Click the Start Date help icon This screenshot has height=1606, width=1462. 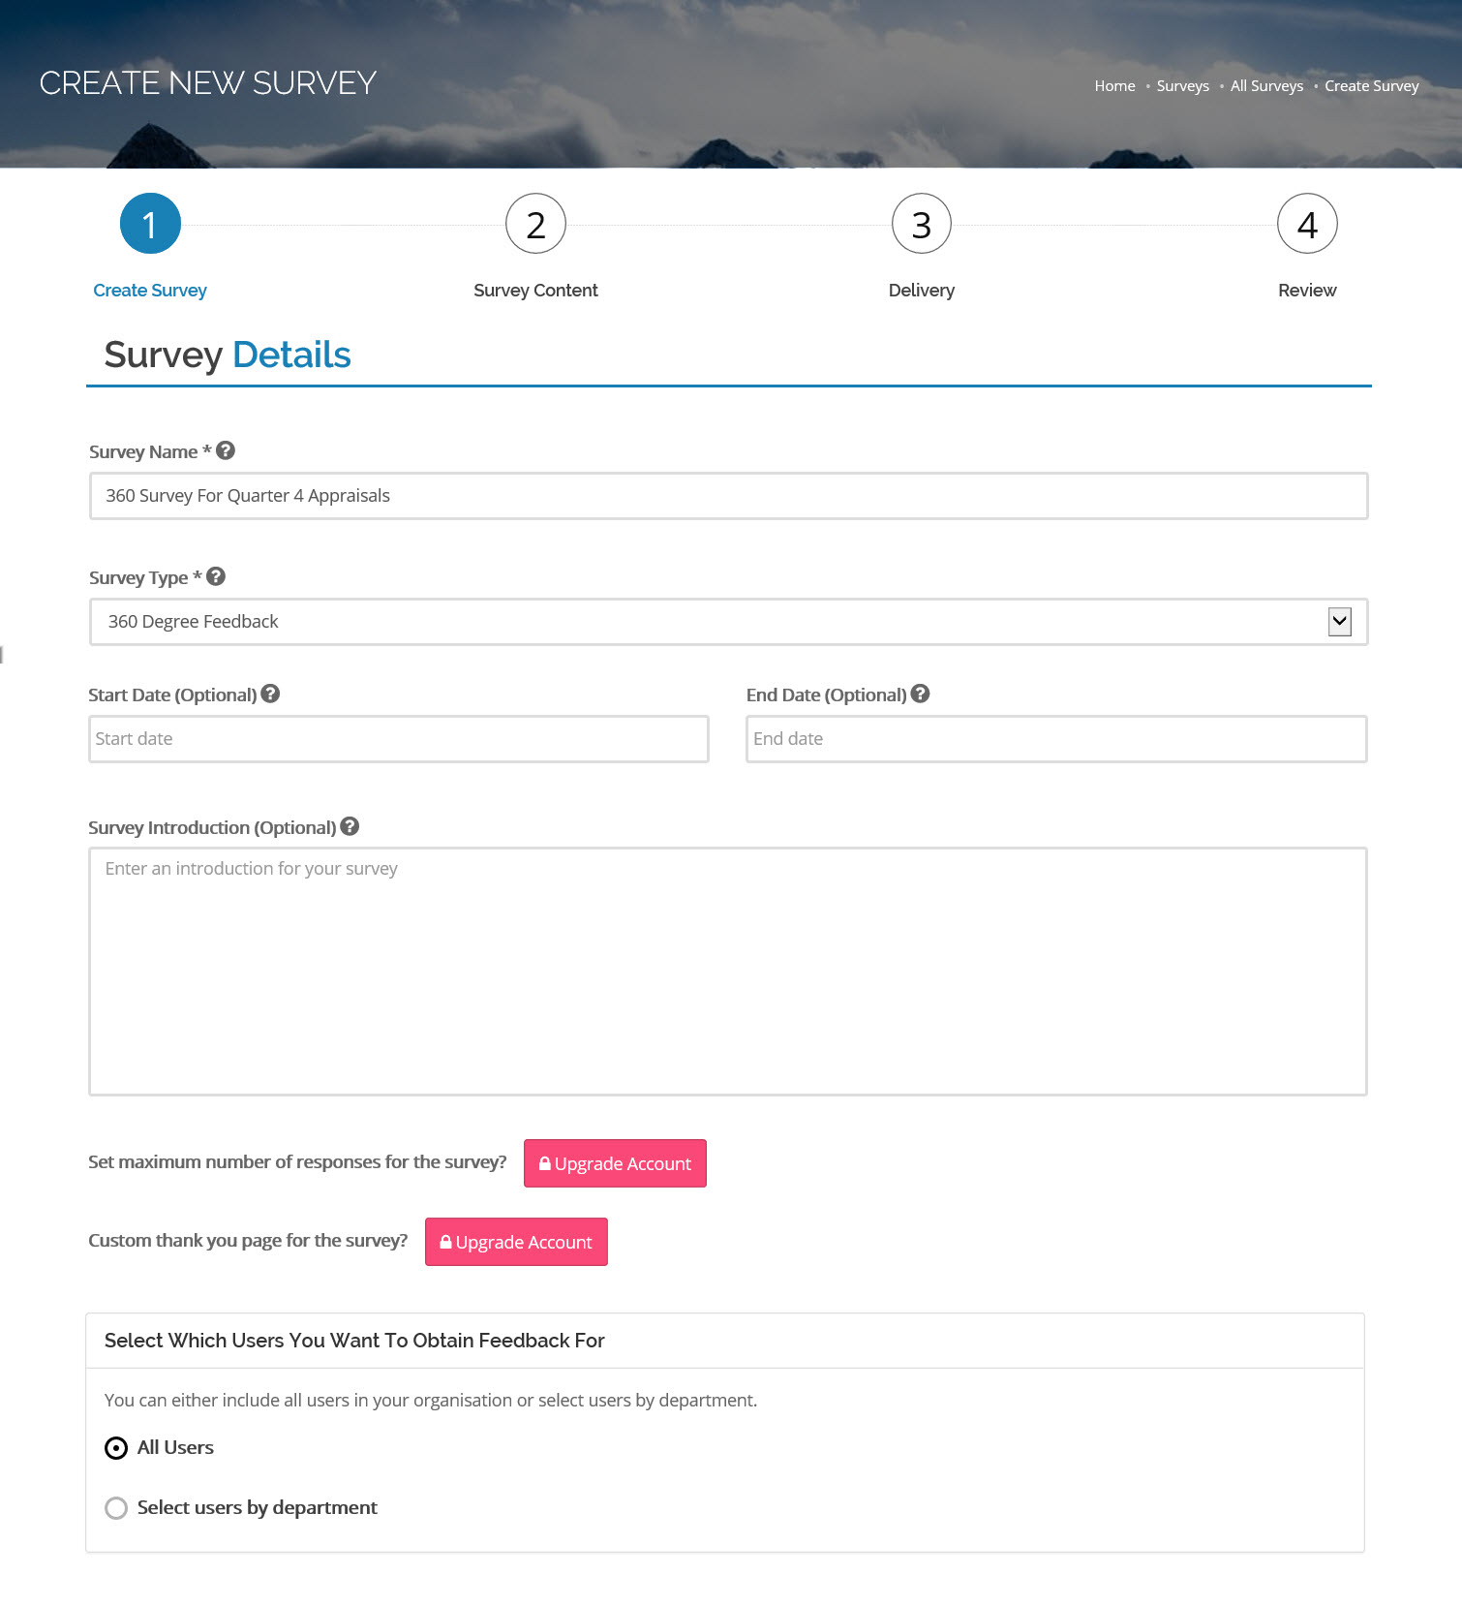click(270, 694)
